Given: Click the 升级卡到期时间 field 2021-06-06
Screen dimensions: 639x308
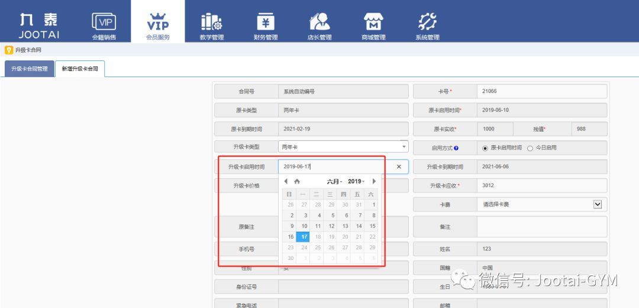Looking at the screenshot, I should tap(542, 167).
